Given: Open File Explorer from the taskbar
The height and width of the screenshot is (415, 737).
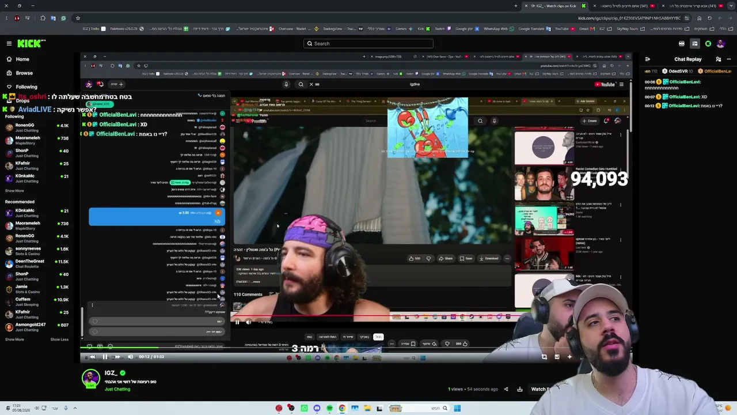Looking at the screenshot, I should [x=367, y=408].
